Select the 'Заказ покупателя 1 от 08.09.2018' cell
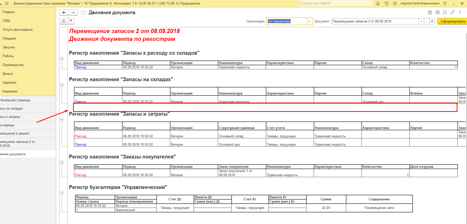The width and height of the screenshot is (467, 224). (242, 173)
